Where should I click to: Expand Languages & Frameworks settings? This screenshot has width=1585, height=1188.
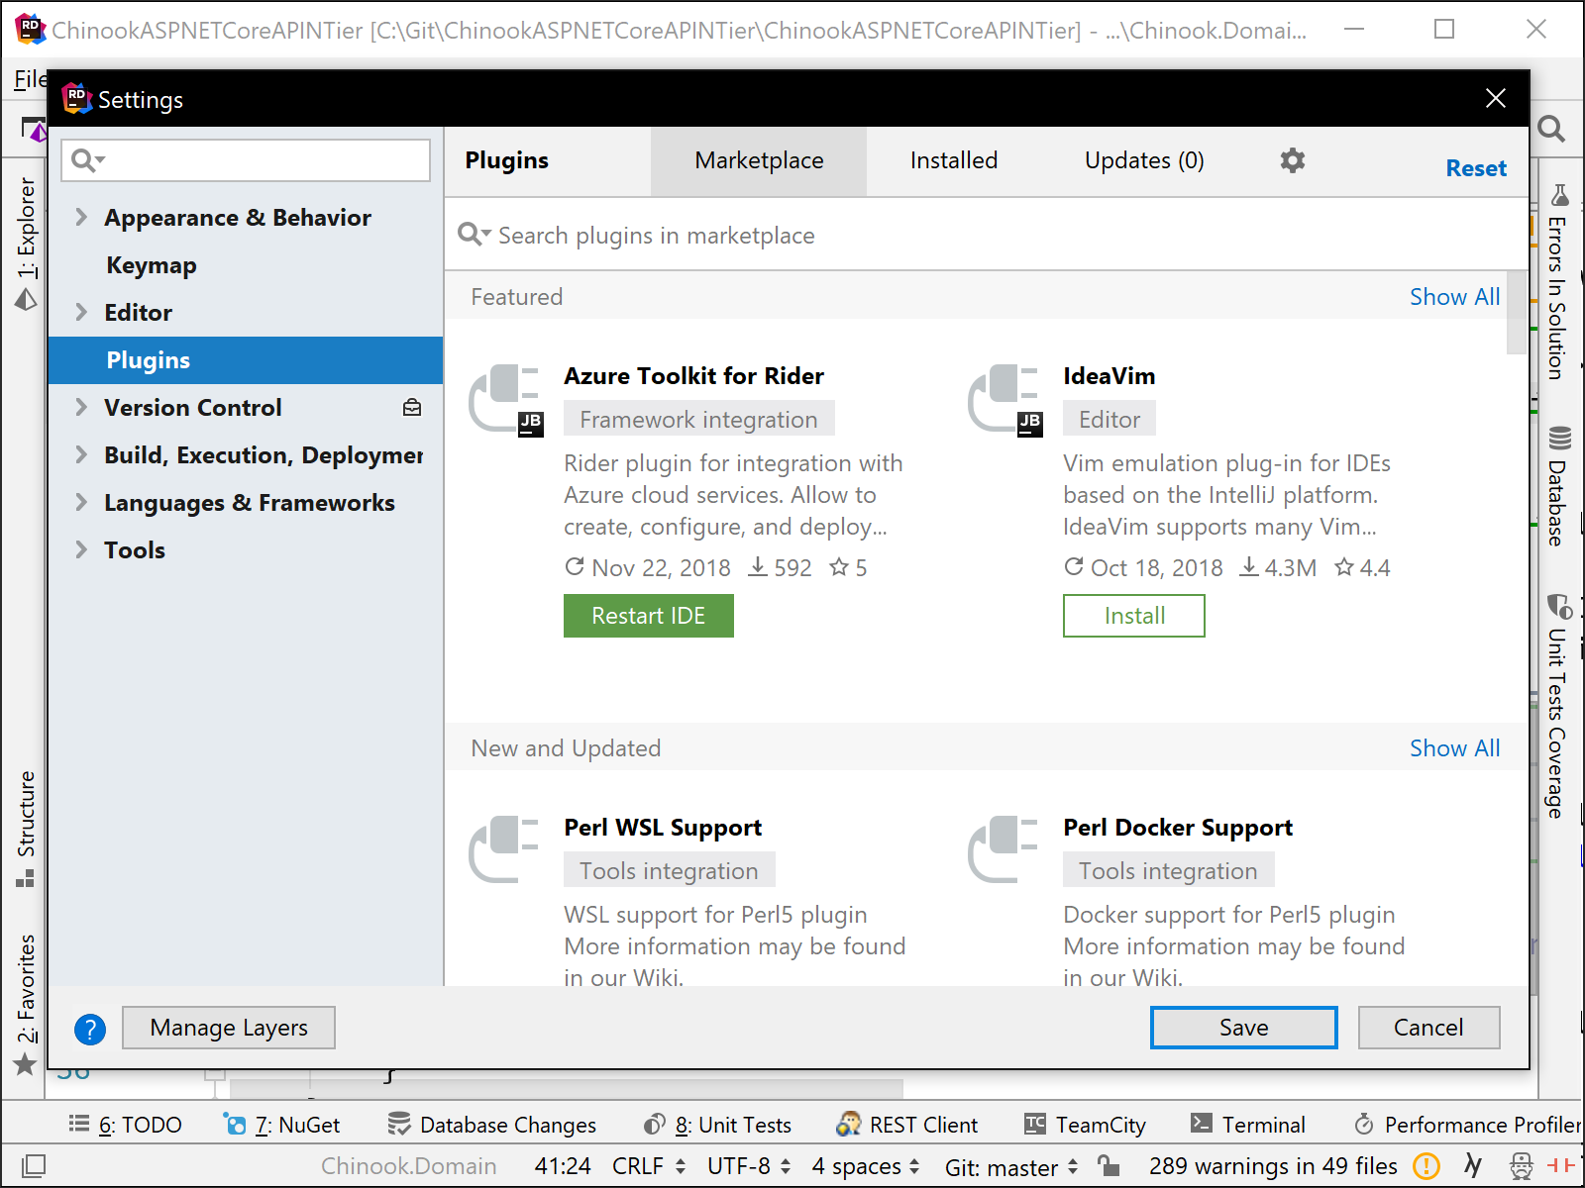(81, 502)
